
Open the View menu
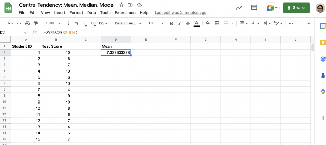pos(45,13)
